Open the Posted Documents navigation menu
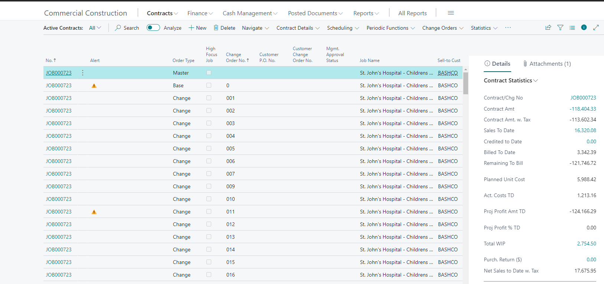Viewport: 604px width, 284px height. tap(315, 13)
